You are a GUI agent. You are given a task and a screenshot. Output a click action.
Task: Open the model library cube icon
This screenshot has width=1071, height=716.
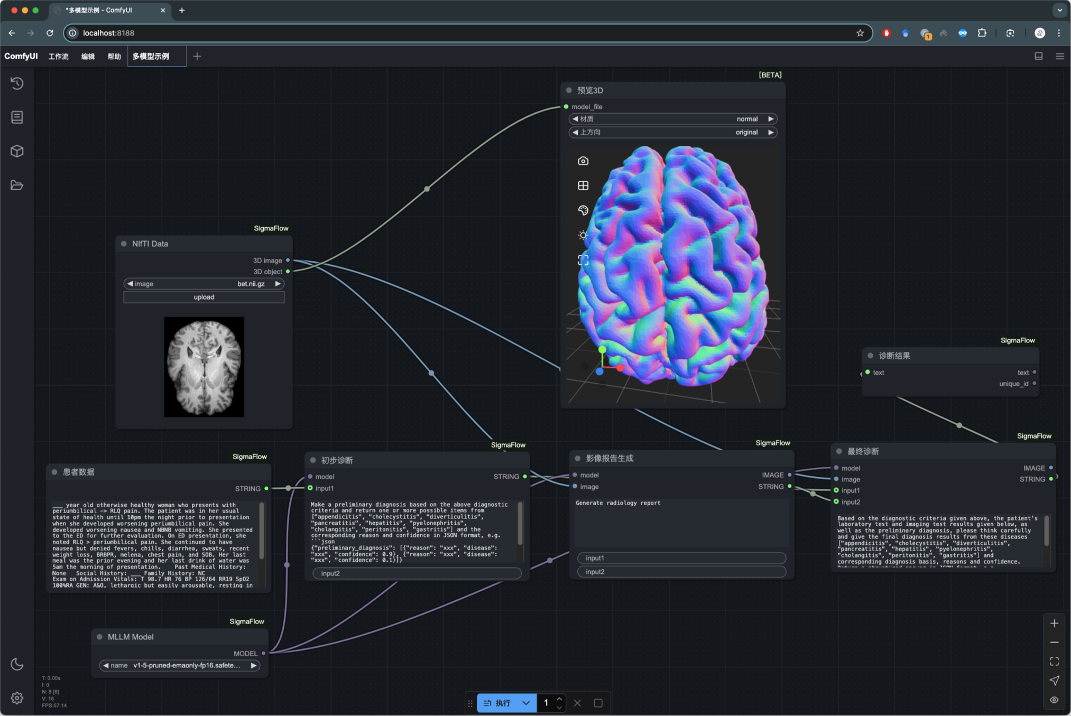pos(17,151)
